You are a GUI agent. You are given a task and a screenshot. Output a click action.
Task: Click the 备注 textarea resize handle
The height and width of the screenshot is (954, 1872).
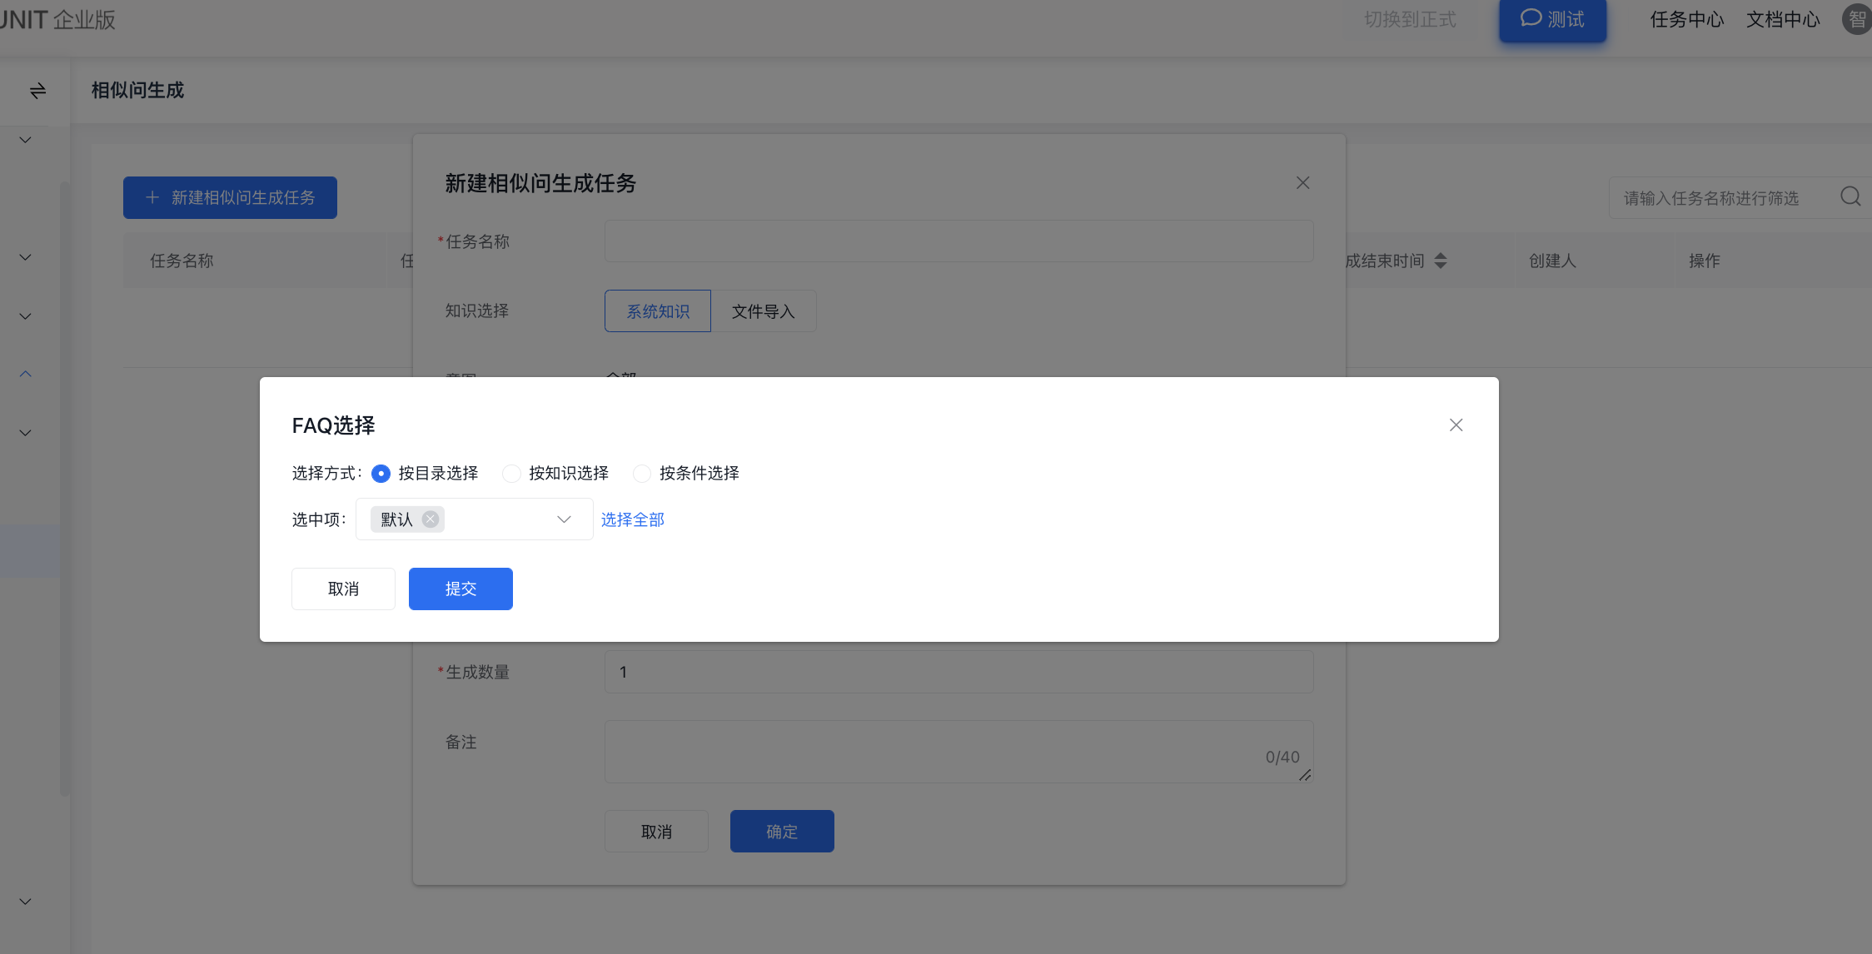(x=1305, y=775)
